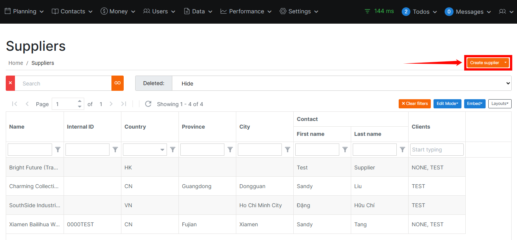Refresh the suppliers table
The width and height of the screenshot is (517, 240).
148,104
